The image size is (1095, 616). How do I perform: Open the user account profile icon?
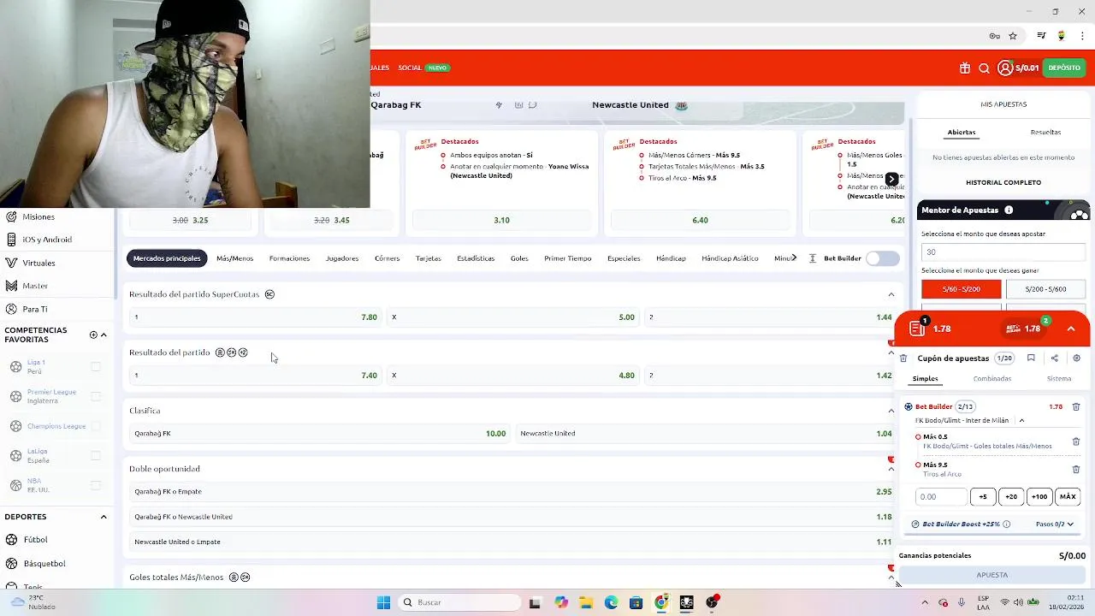click(1005, 68)
